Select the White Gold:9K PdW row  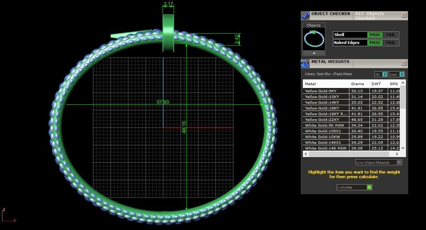pos(352,125)
